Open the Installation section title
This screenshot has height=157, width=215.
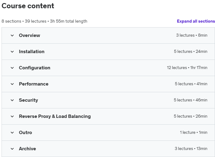(x=32, y=52)
